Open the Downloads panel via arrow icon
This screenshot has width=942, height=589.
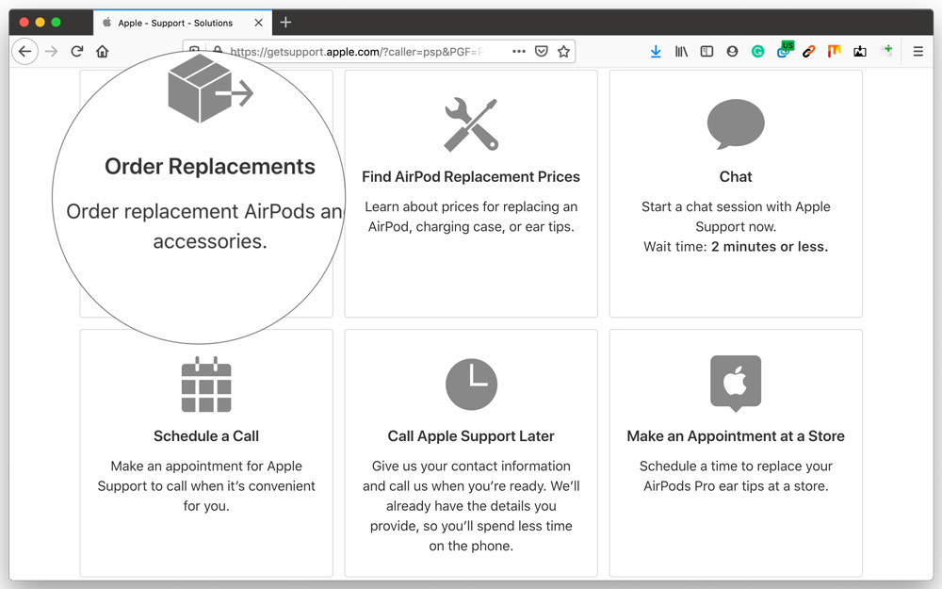click(x=656, y=51)
